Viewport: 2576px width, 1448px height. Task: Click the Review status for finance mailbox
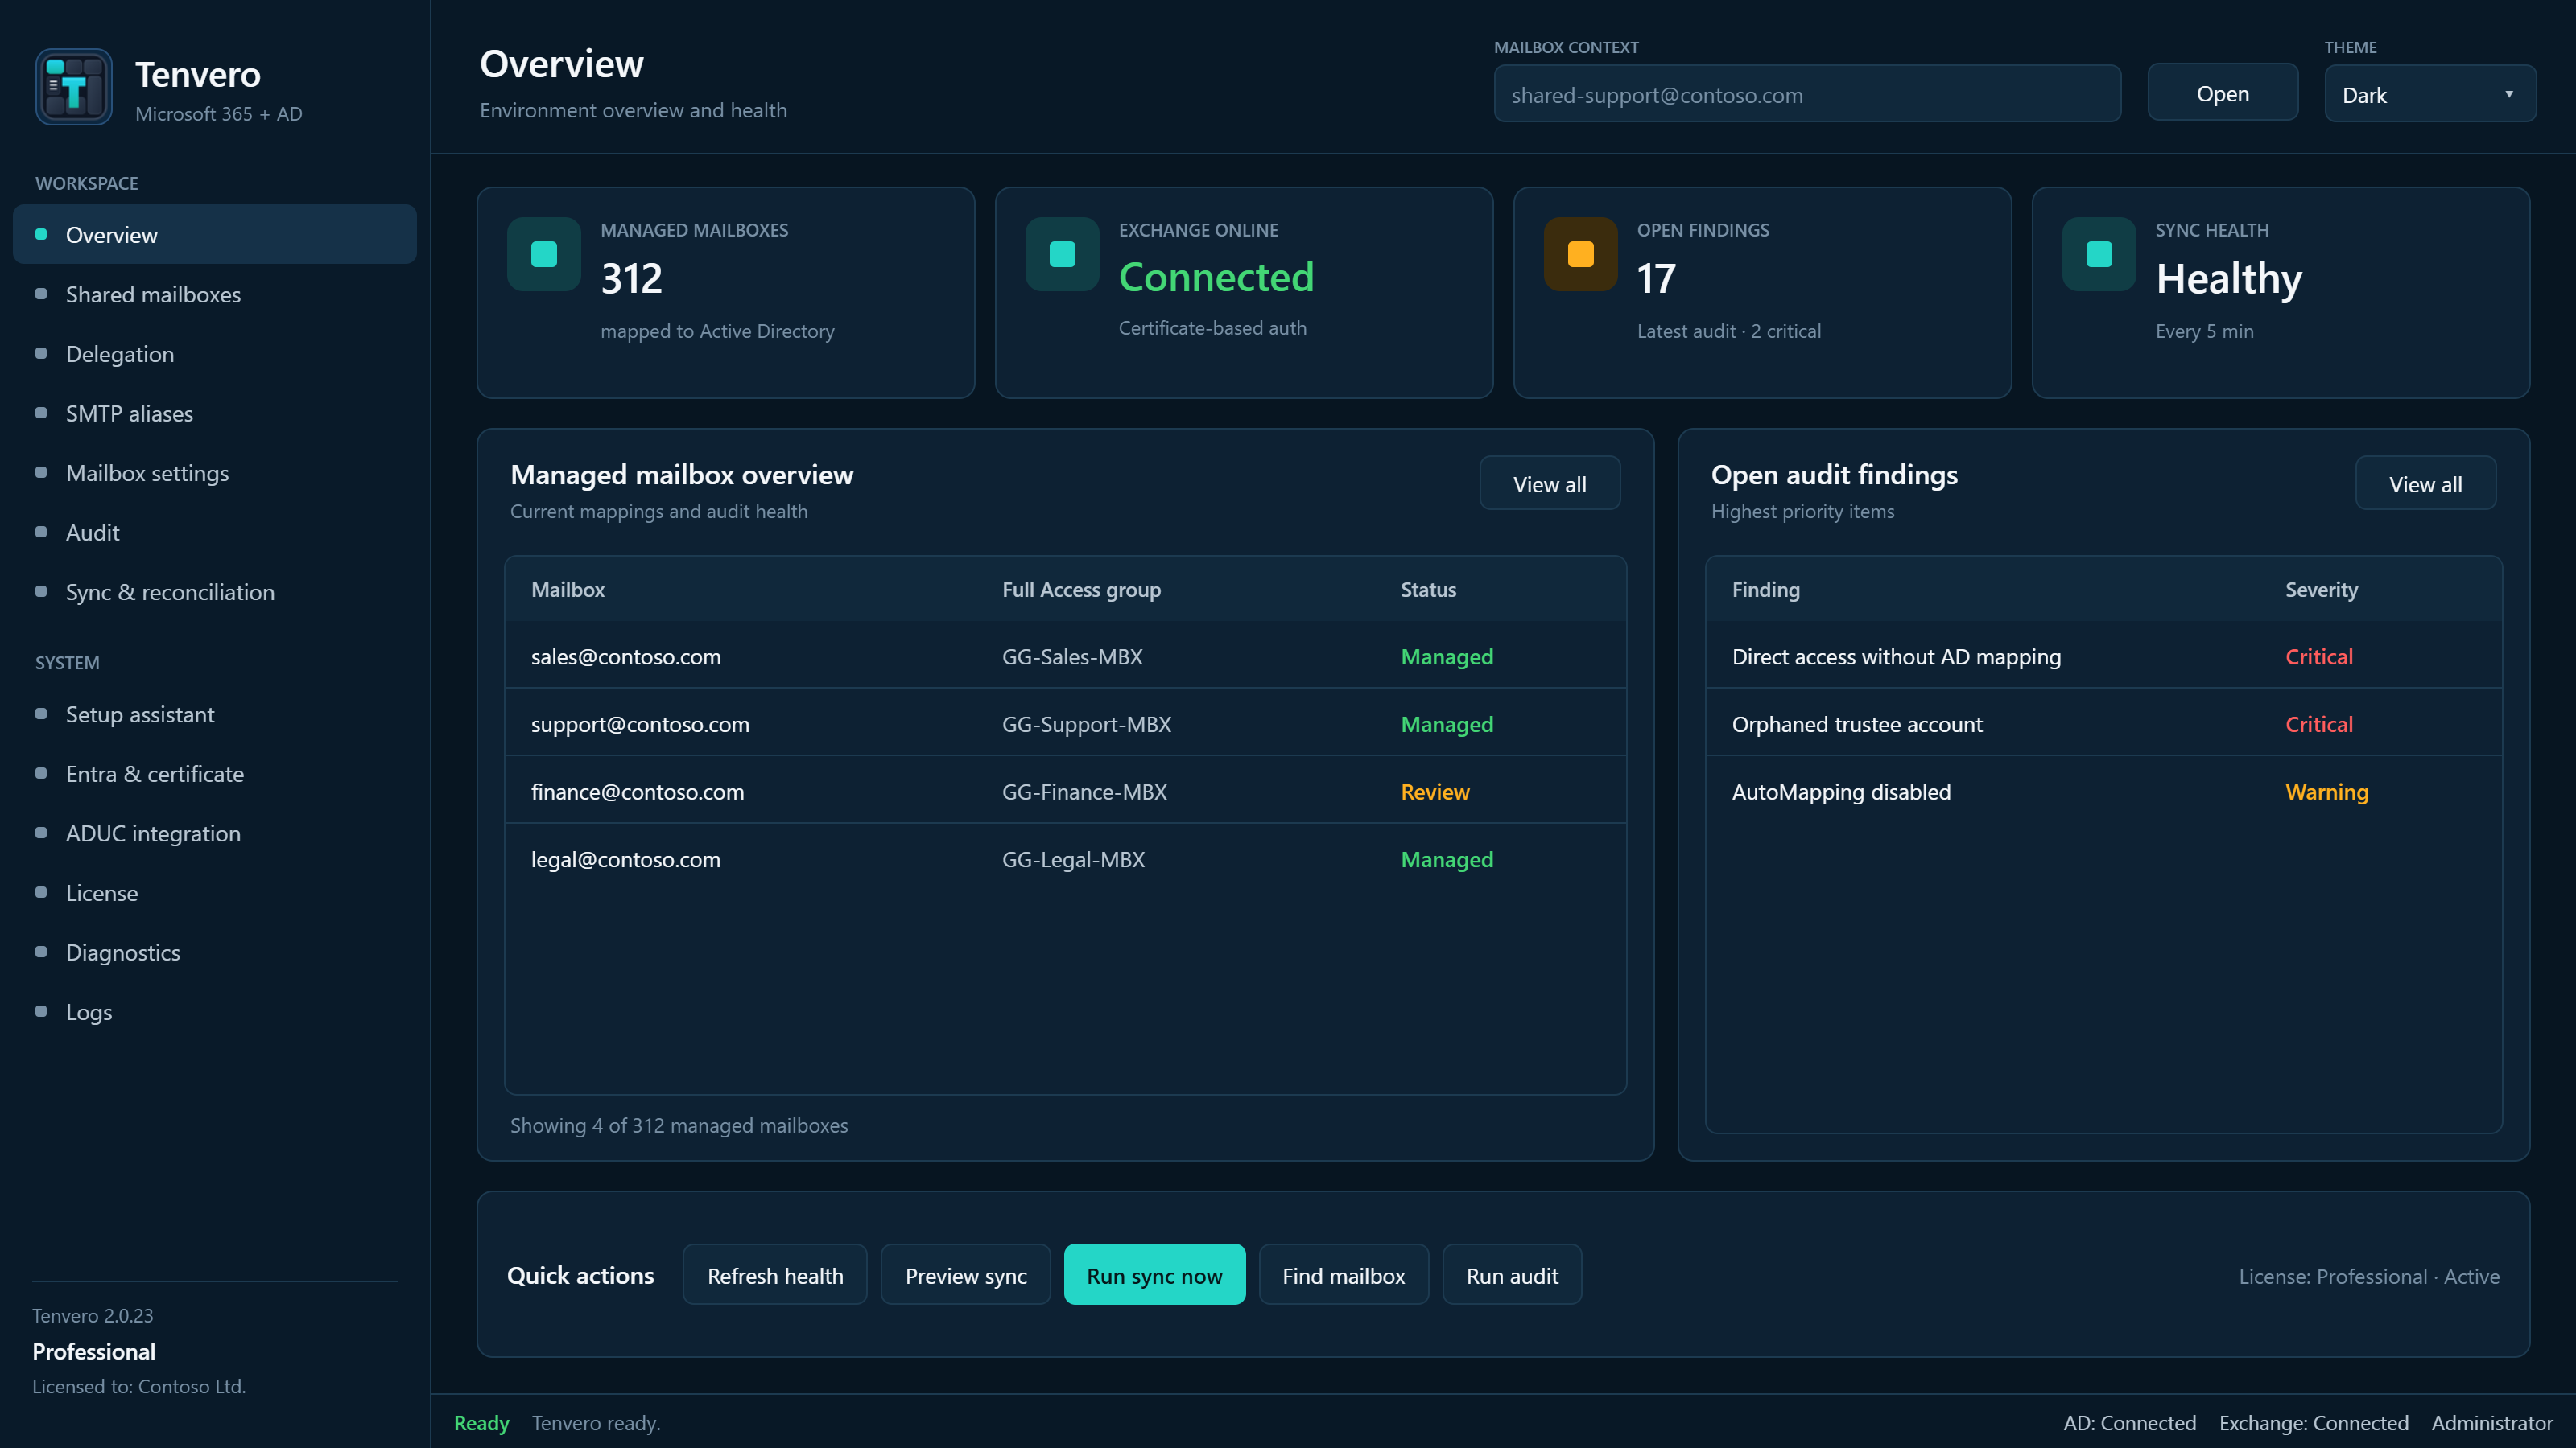click(x=1434, y=792)
